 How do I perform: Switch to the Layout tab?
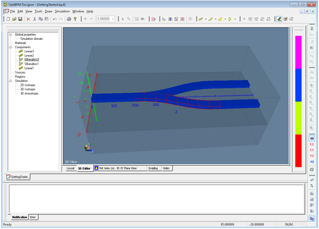(71, 168)
